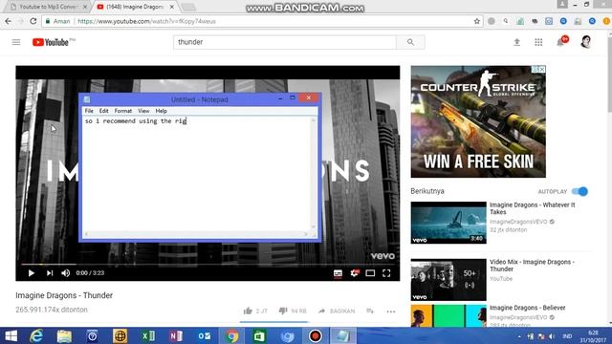
Task: Click ImagineDragonsVEVO channel under Whatever It Takes
Action: [x=518, y=222]
